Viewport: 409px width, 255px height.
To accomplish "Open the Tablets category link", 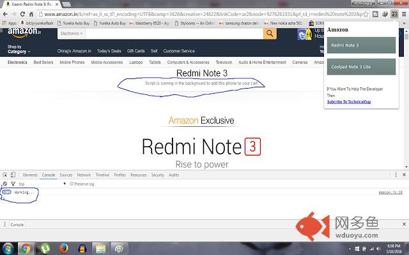I will [155, 62].
